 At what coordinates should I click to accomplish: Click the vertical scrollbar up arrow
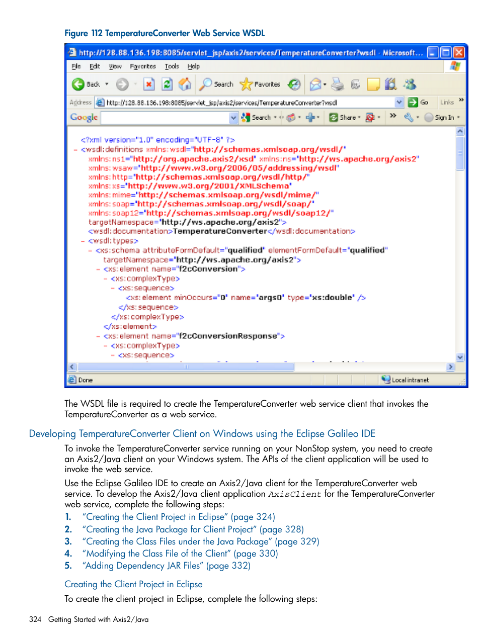point(460,132)
